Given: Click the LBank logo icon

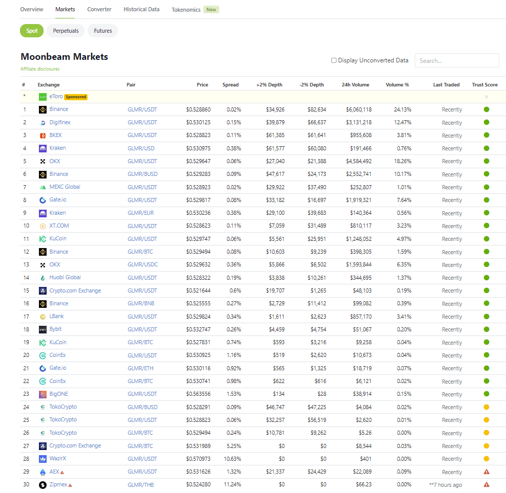Looking at the screenshot, I should click(43, 317).
